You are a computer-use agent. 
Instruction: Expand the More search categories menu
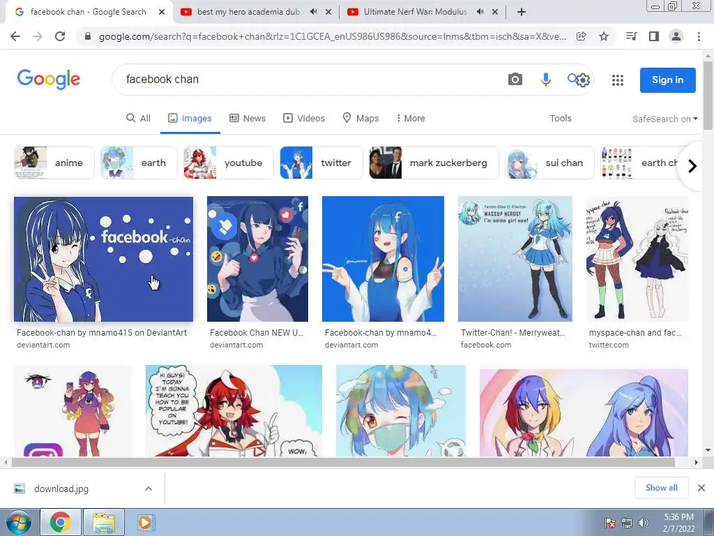tap(410, 118)
